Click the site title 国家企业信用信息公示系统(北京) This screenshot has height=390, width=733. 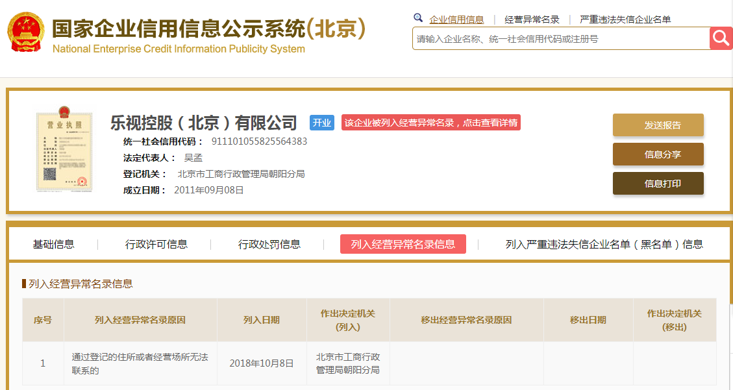pyautogui.click(x=208, y=29)
